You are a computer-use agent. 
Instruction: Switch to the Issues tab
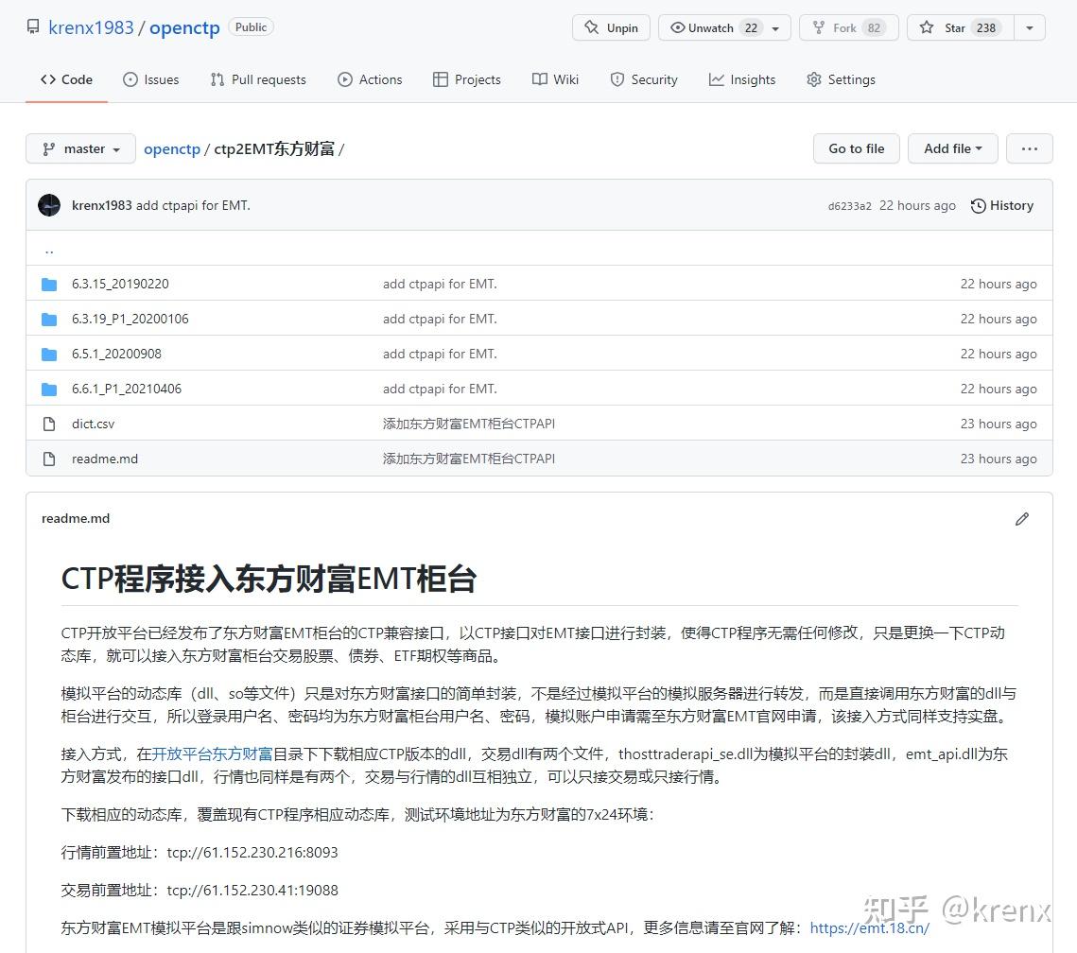[151, 79]
